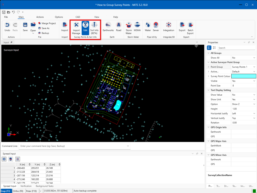Open Option Show Z dropdown
This screenshot has height=193, width=257.
click(x=254, y=104)
